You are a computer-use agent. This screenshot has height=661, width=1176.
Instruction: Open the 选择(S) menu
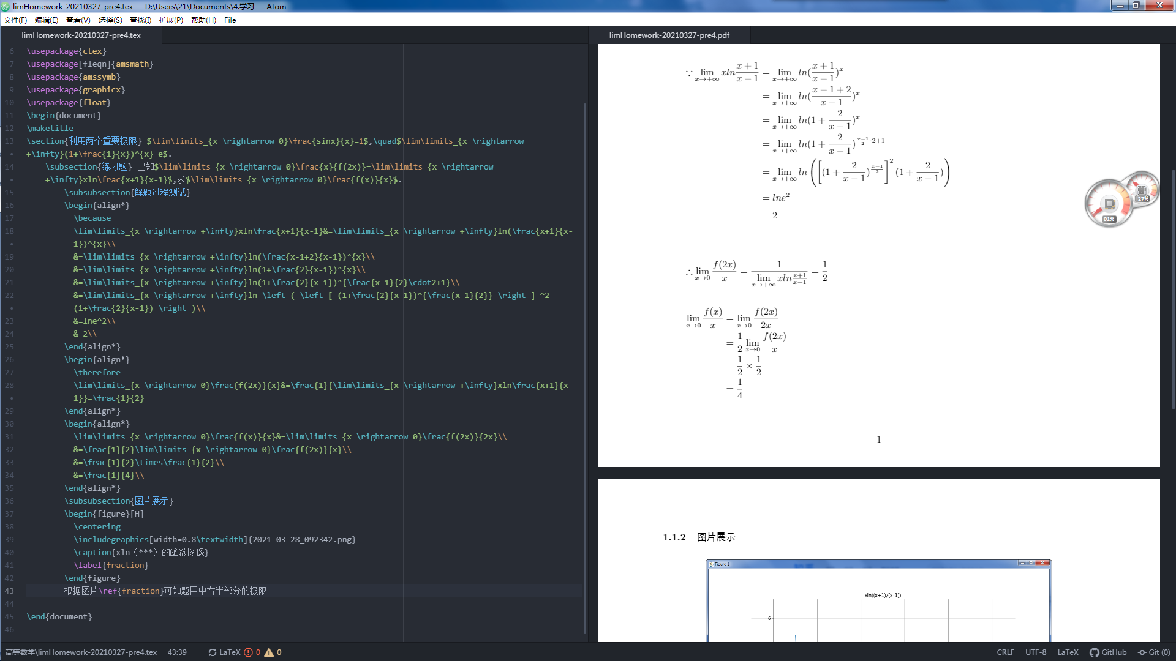tap(110, 20)
